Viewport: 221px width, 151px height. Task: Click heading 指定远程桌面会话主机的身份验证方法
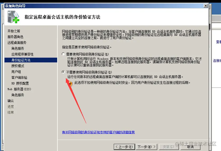point(62,17)
